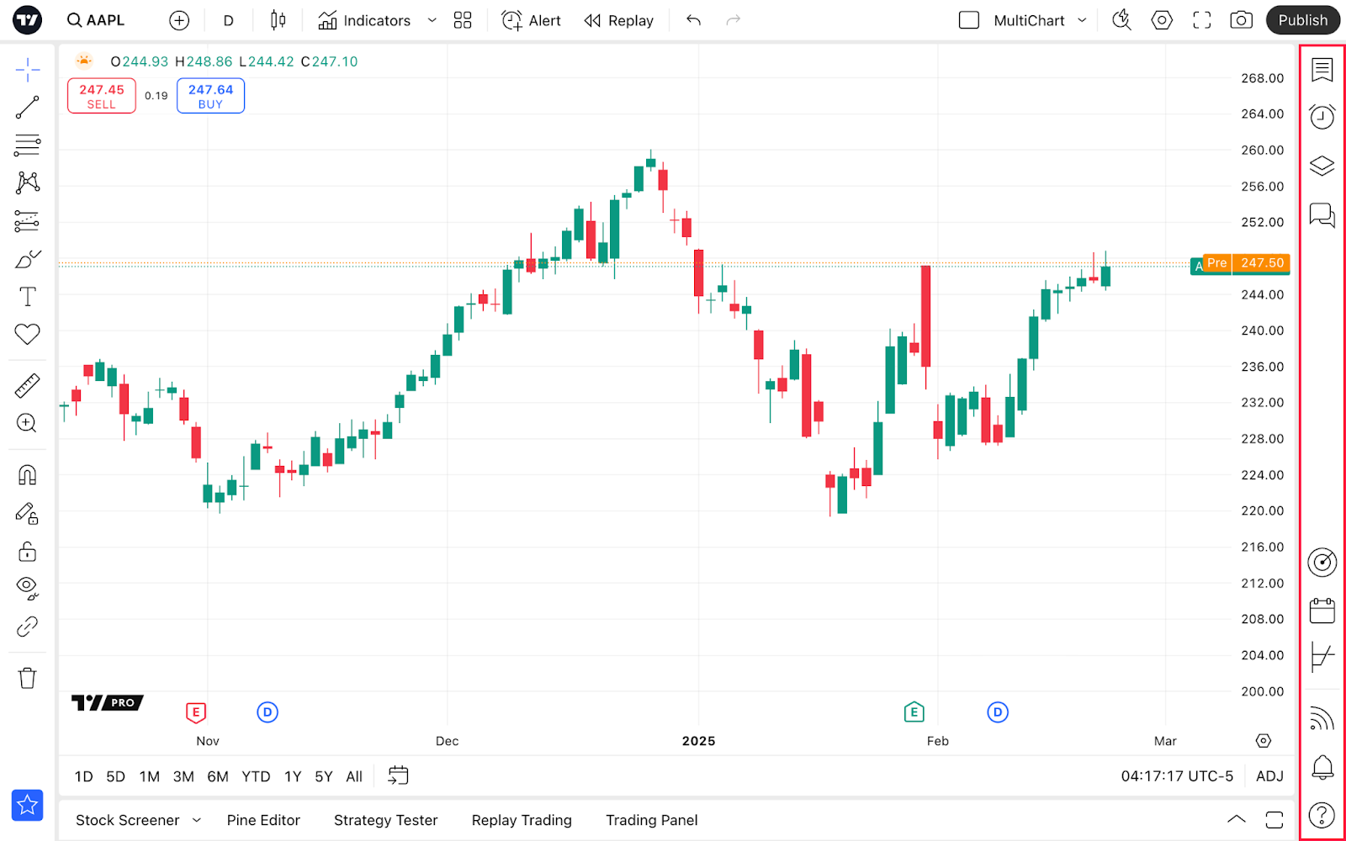
Task: Open the object tree layers panel
Action: click(1322, 166)
